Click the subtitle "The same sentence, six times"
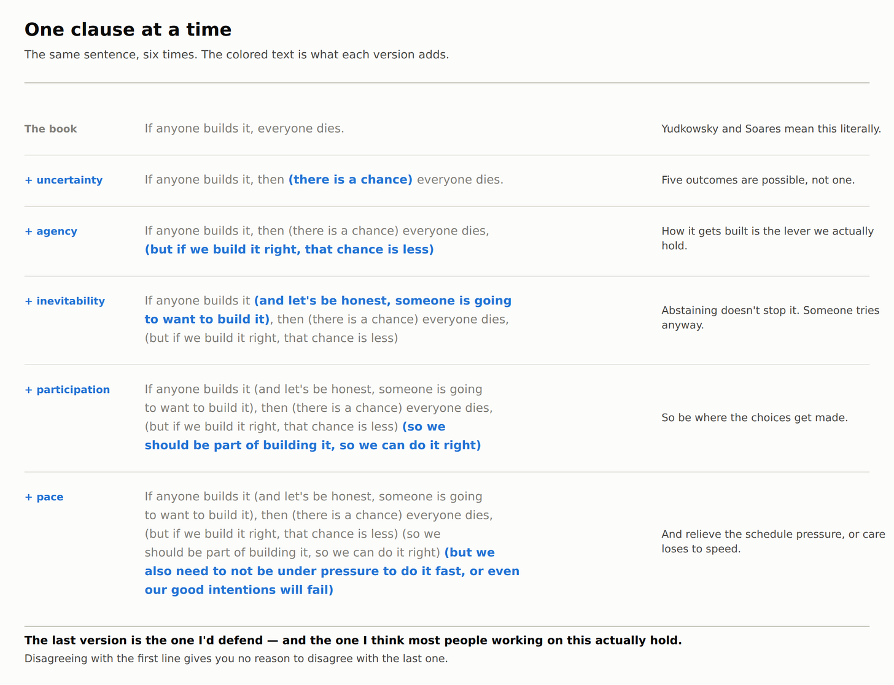 click(111, 55)
